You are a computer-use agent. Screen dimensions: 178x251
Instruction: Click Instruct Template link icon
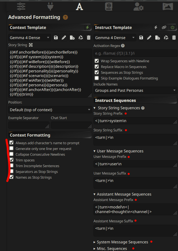(164, 27)
